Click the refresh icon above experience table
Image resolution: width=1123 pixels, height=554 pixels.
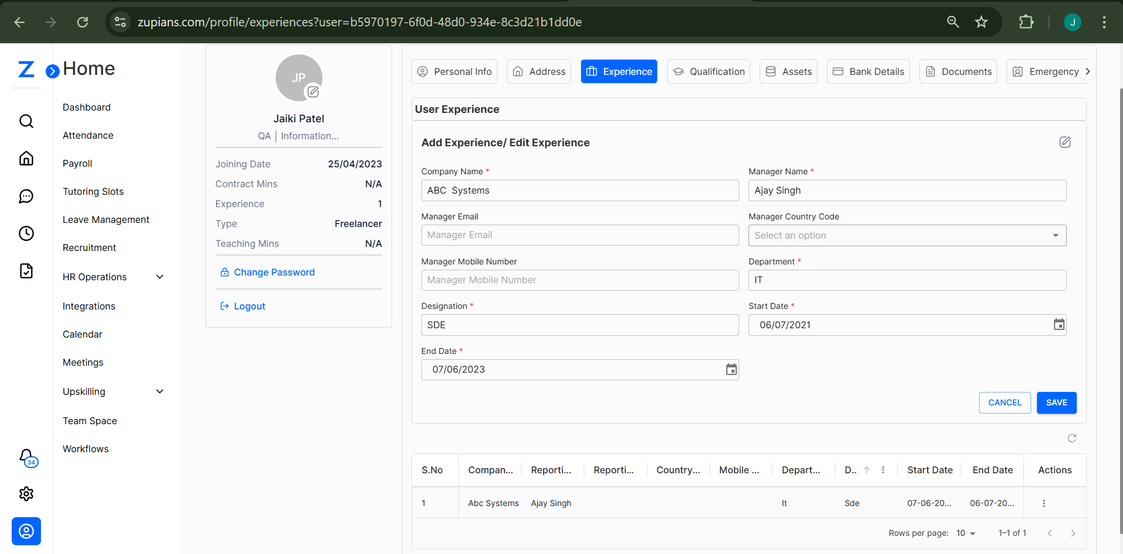point(1072,438)
